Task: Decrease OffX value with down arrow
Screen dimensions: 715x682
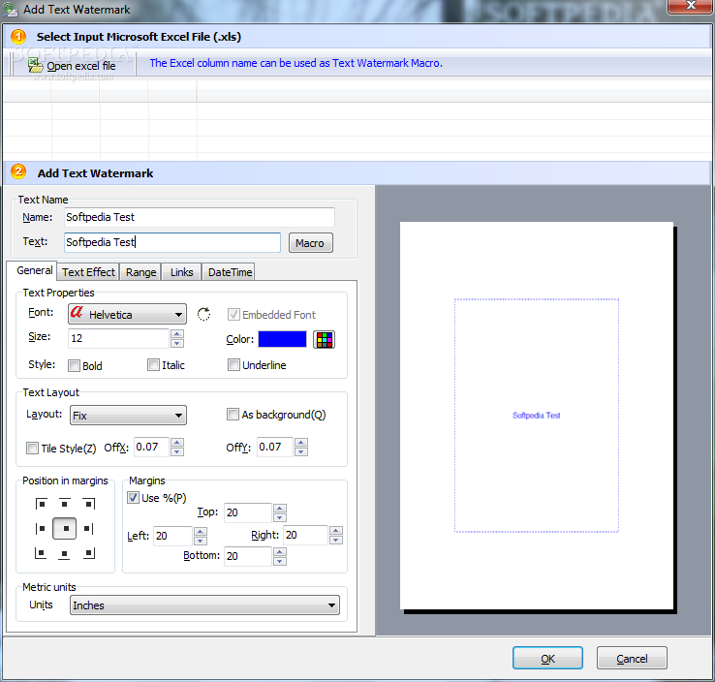Action: click(177, 451)
